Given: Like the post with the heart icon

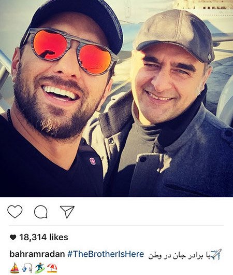Looking at the screenshot, I should pos(15,212).
